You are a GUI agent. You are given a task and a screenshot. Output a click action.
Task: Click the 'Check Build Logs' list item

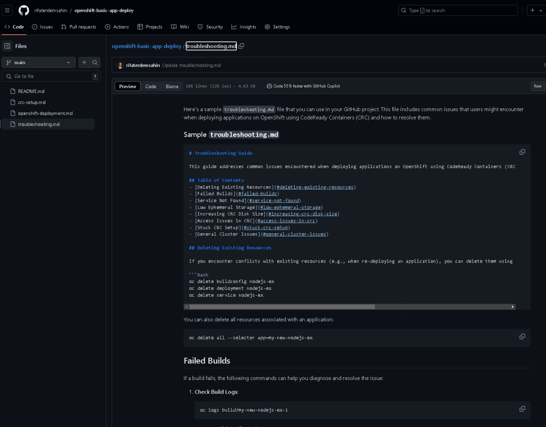(216, 392)
